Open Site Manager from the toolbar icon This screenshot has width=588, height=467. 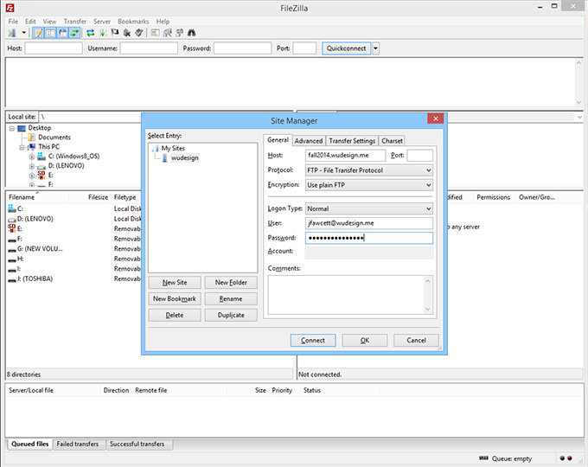tap(11, 33)
